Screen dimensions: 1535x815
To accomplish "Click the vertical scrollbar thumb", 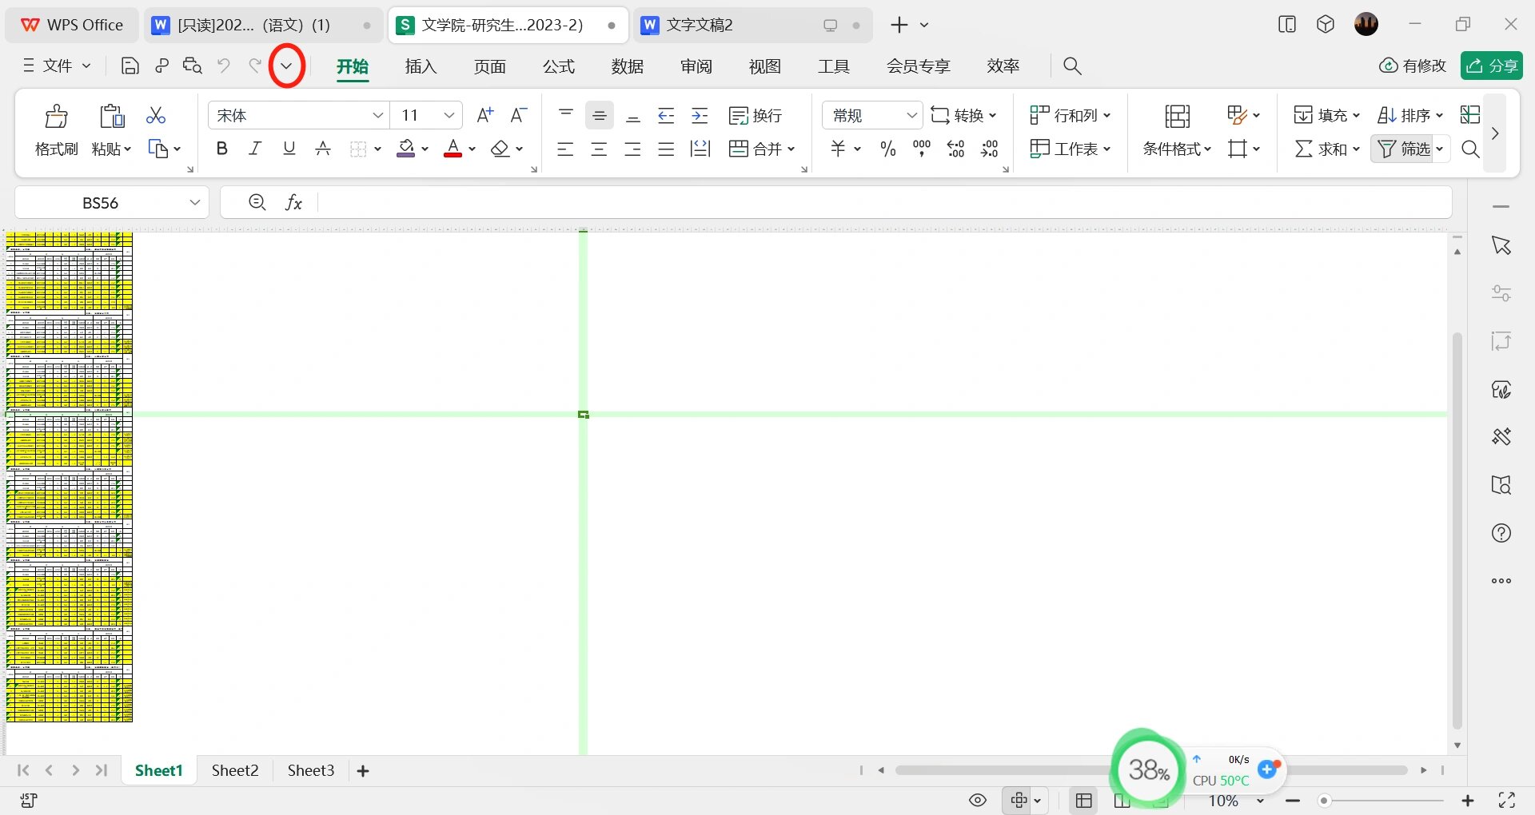I will click(1457, 531).
